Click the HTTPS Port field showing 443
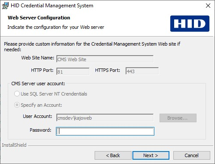The width and height of the screenshot is (215, 164). click(142, 71)
